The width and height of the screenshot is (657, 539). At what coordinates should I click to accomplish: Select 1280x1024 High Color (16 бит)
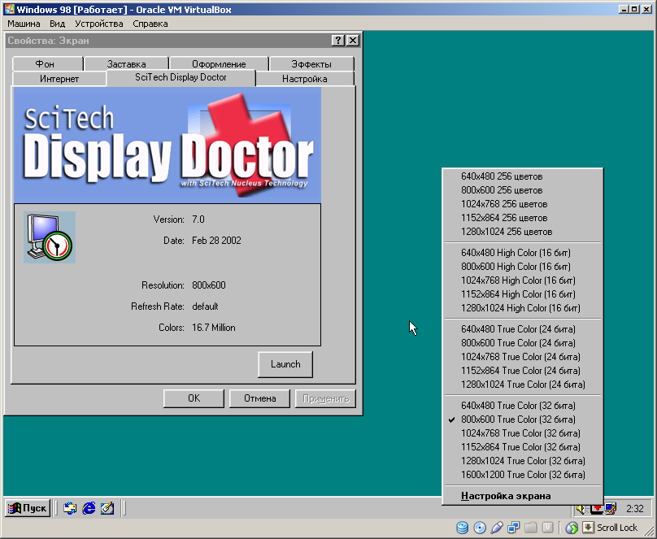click(523, 308)
